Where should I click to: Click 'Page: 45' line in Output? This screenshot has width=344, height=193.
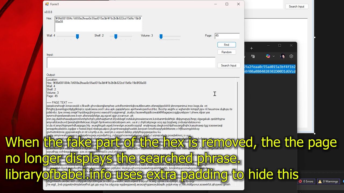click(x=52, y=96)
